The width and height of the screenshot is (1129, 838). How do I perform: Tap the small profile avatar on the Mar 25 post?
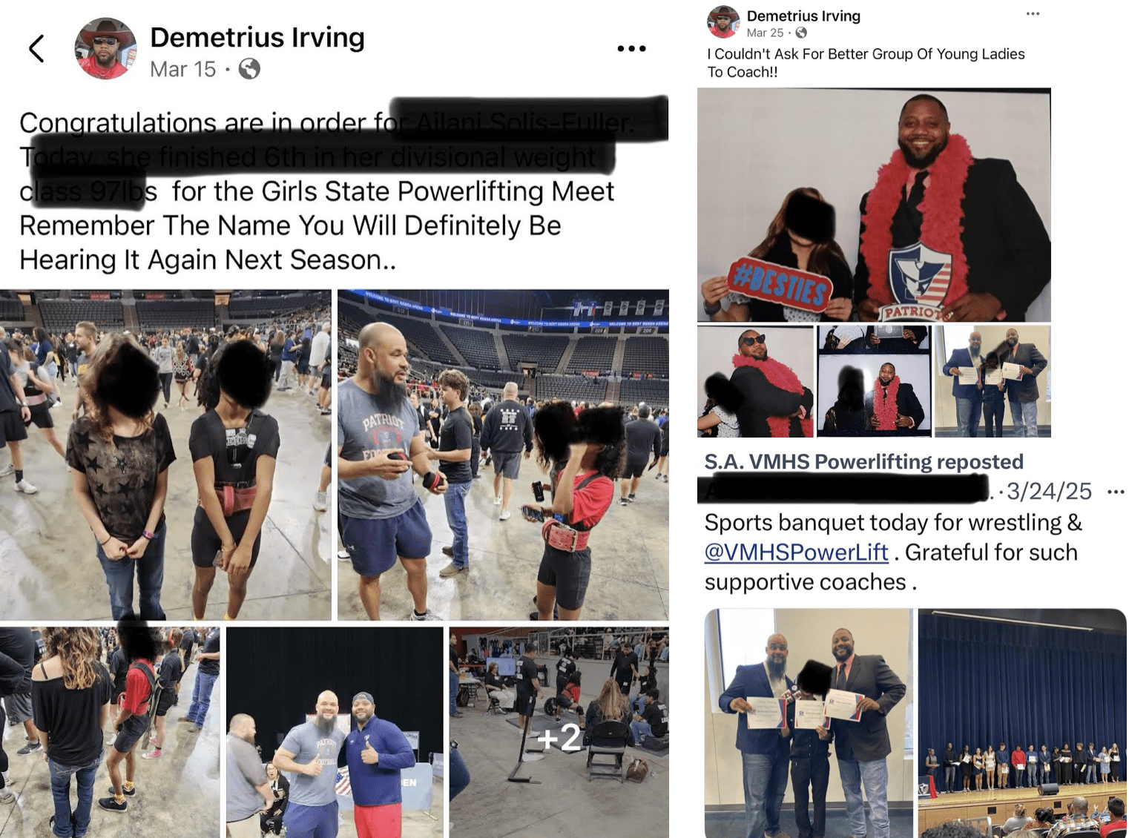click(x=723, y=22)
